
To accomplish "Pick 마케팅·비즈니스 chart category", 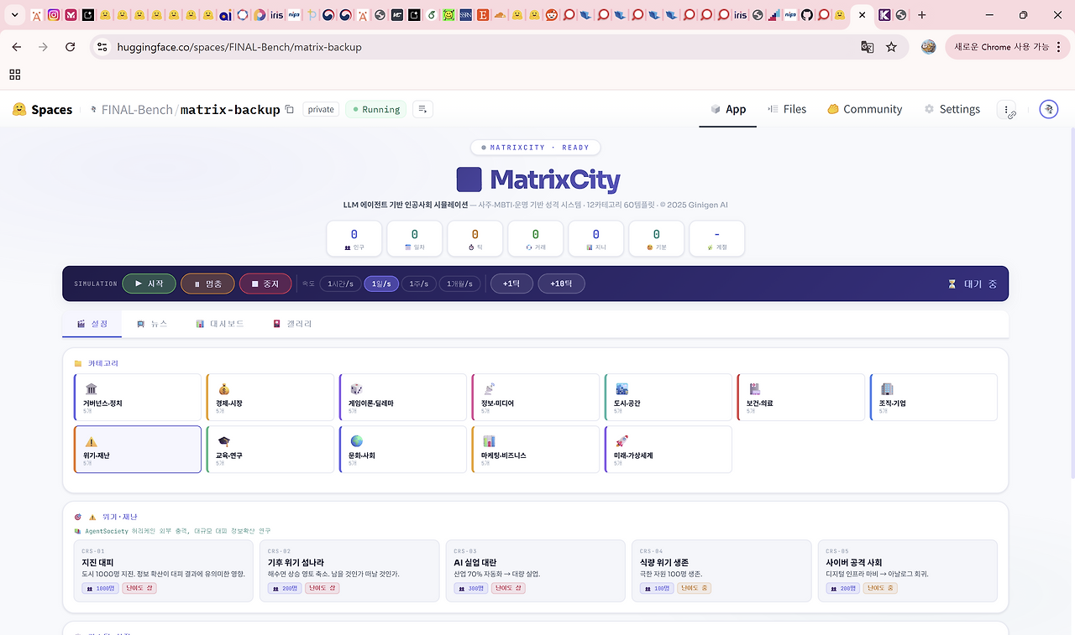I will click(536, 449).
